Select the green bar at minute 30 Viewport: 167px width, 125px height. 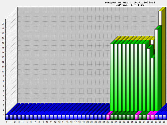(x=128, y=77)
